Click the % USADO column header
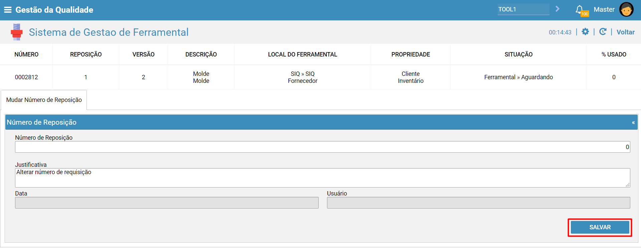Viewport: 641px width, 248px height. point(614,54)
